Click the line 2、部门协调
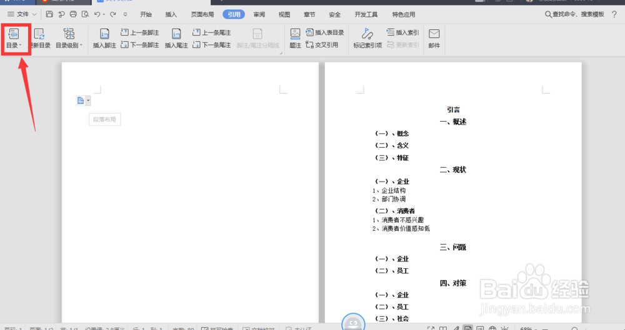The image size is (625, 330). click(x=389, y=199)
